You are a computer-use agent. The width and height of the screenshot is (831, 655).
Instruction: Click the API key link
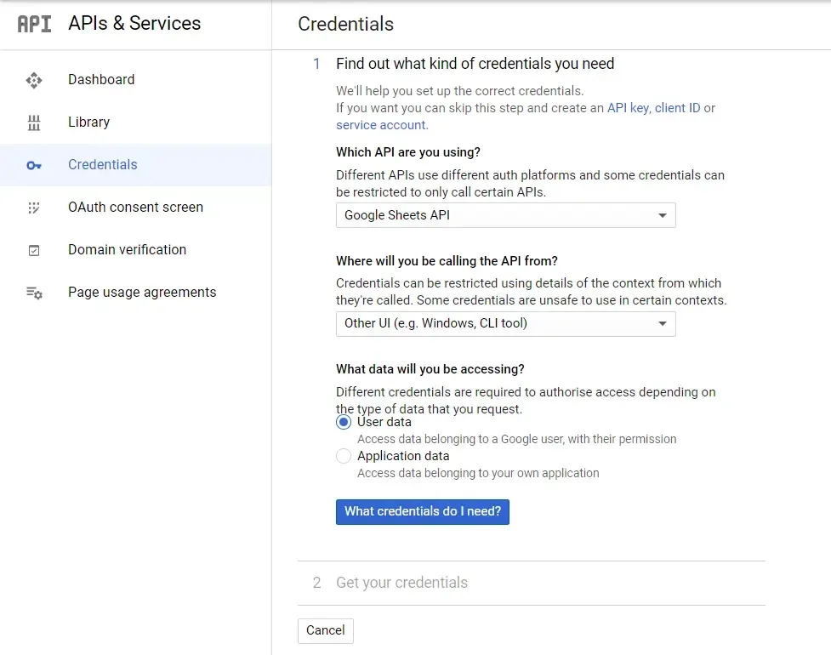(628, 107)
